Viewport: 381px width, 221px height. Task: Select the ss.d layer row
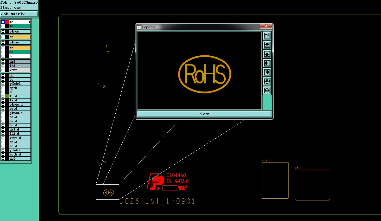20,117
